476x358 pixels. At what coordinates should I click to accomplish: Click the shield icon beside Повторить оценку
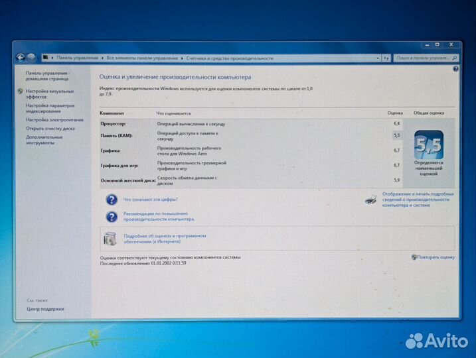(414, 257)
